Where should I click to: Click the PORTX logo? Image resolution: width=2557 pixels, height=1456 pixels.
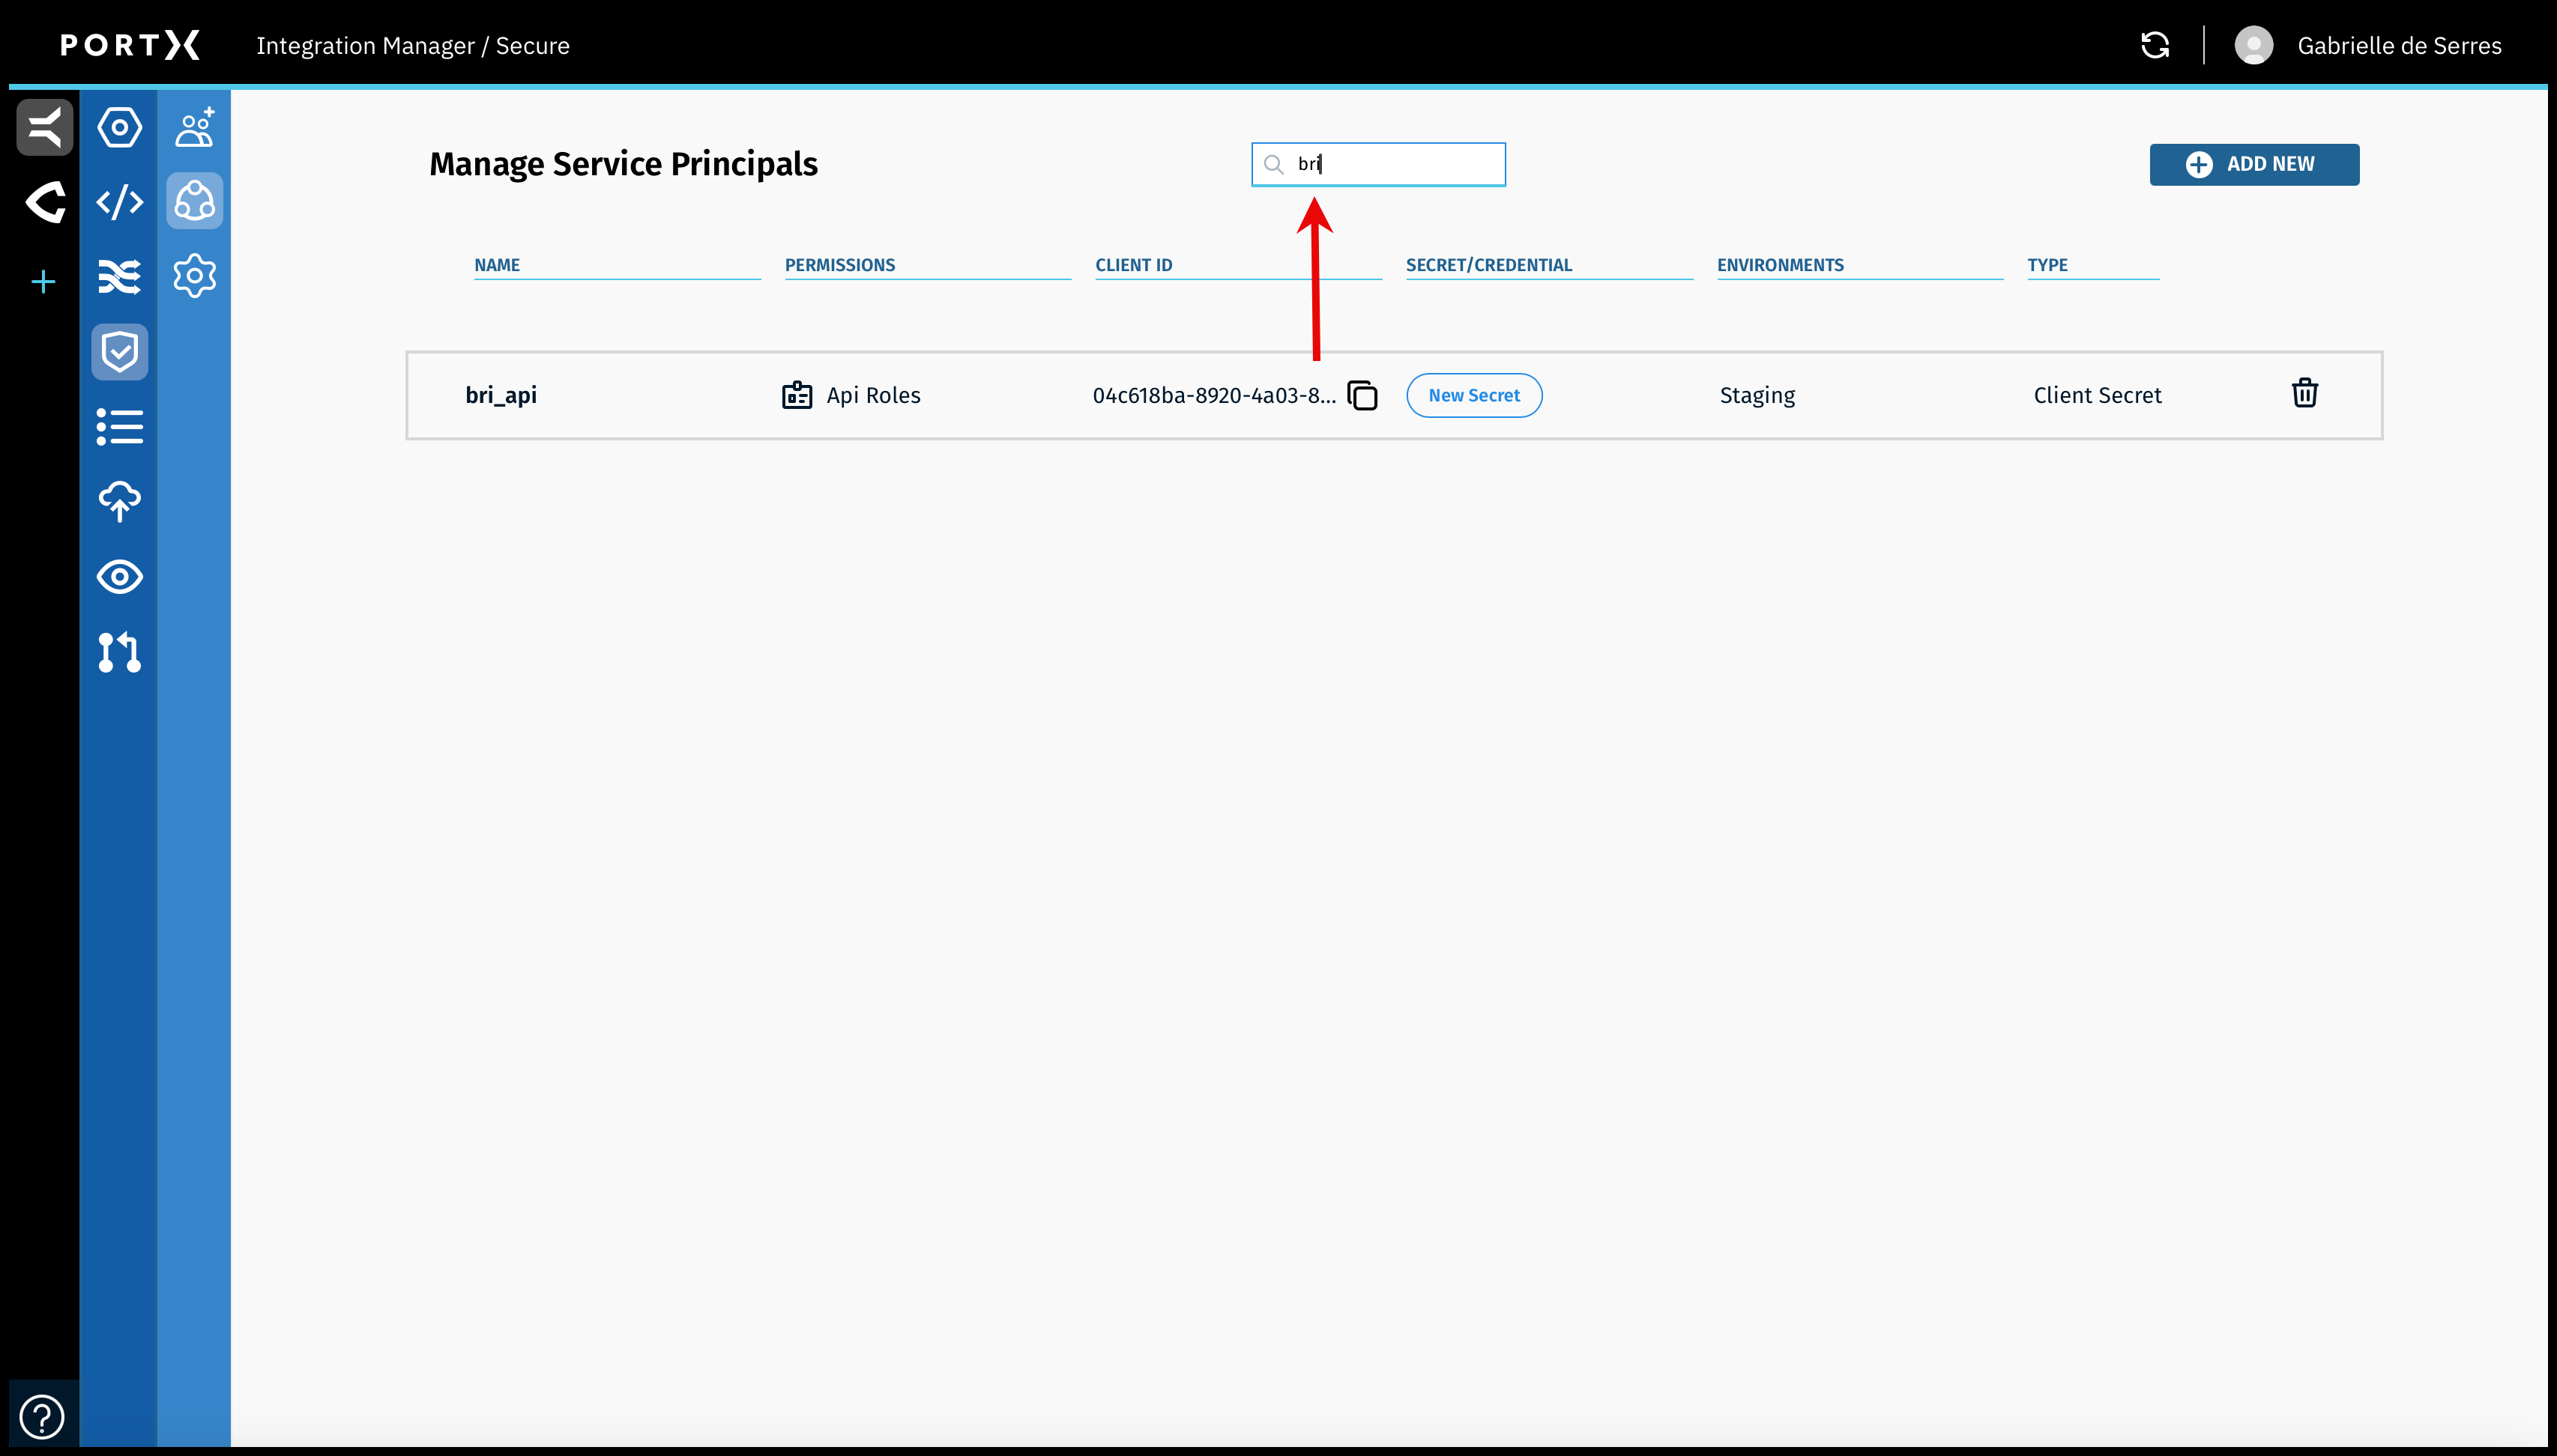pos(130,45)
